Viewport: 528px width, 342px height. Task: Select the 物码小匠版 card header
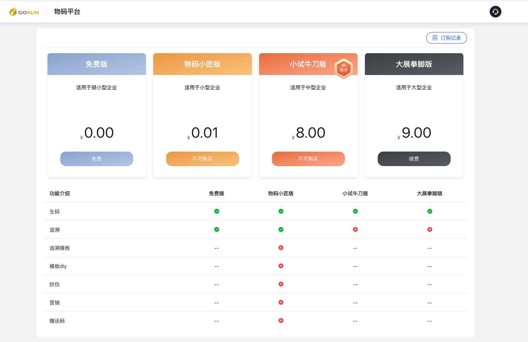[x=203, y=64]
